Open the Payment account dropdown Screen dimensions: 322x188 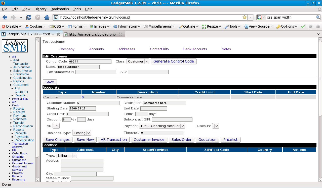tap(162, 126)
